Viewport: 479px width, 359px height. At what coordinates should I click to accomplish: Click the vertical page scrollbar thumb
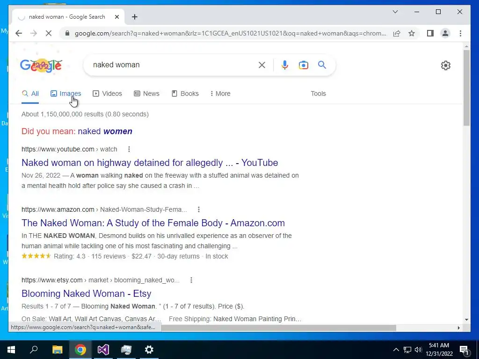[466, 88]
